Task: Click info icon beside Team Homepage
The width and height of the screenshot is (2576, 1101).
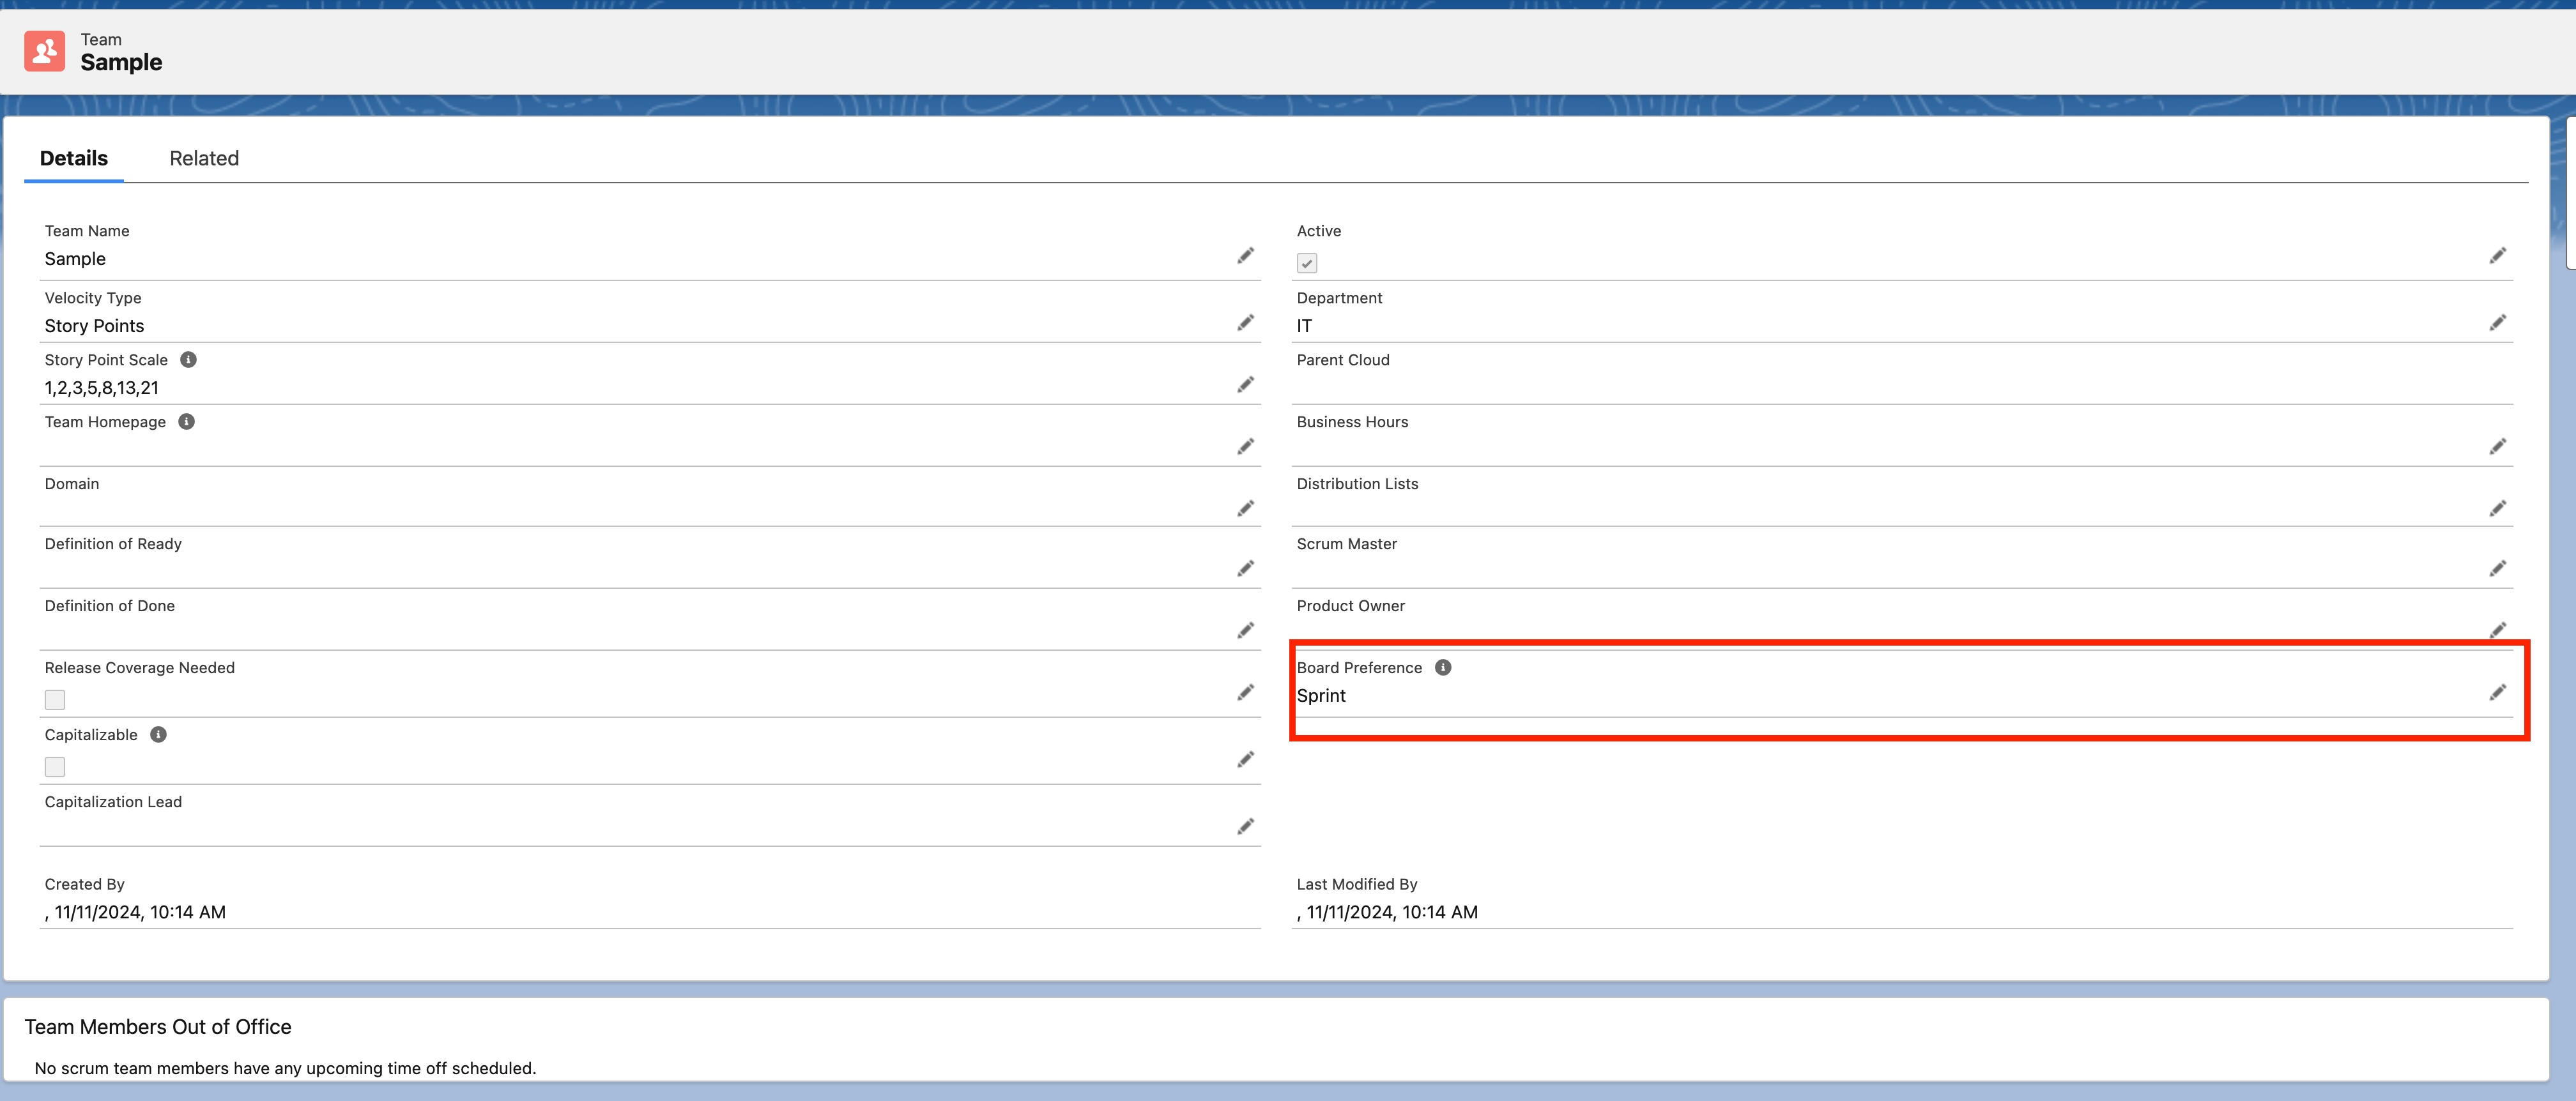Action: point(186,422)
